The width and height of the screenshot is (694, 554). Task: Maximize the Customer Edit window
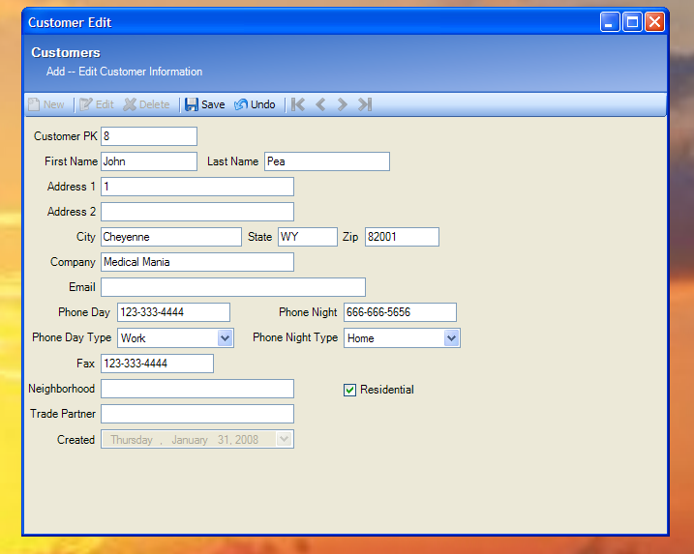(632, 22)
